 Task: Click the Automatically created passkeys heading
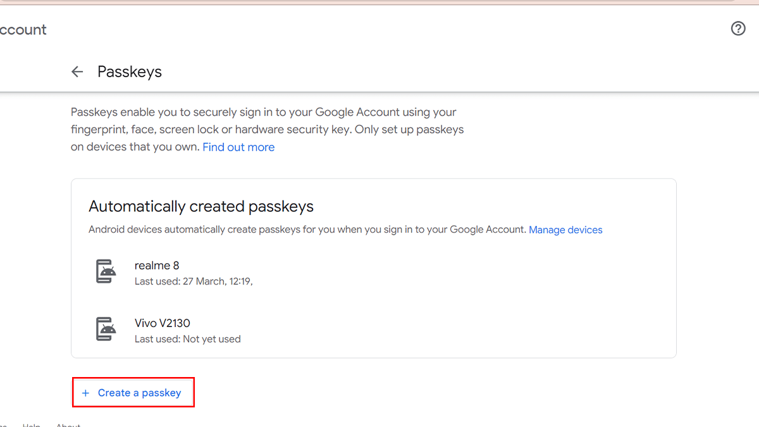coord(201,206)
